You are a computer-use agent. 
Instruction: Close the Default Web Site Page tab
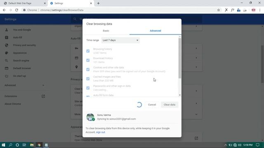[x=45, y=3]
